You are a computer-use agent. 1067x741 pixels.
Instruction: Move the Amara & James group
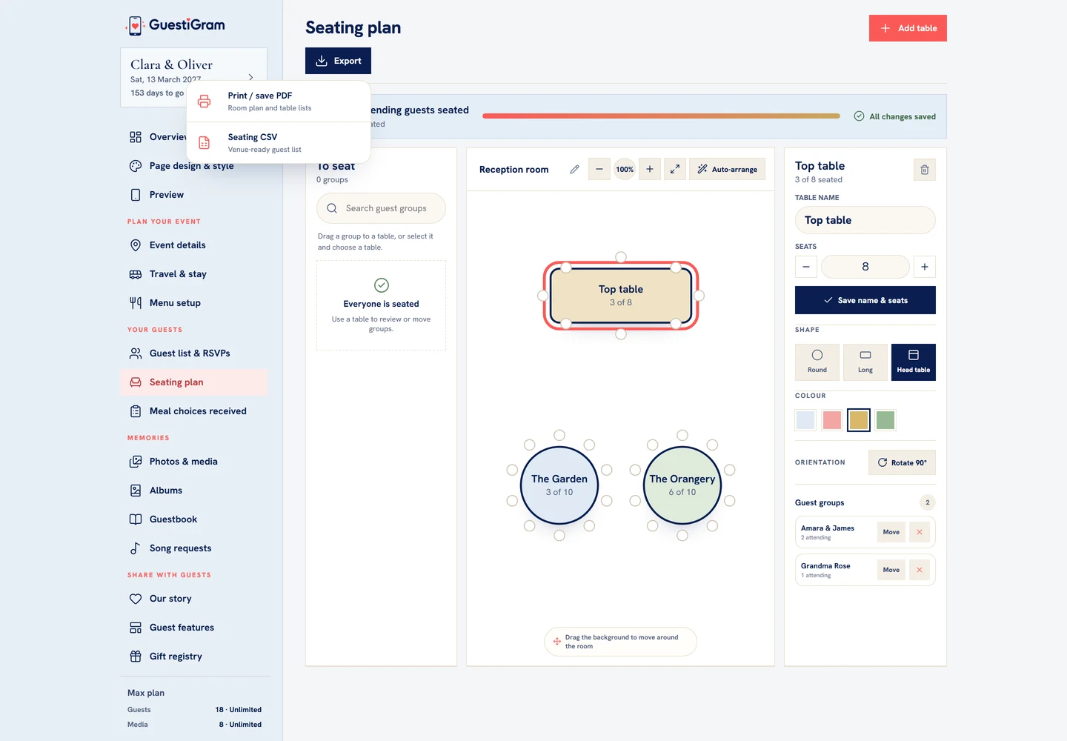tap(891, 532)
